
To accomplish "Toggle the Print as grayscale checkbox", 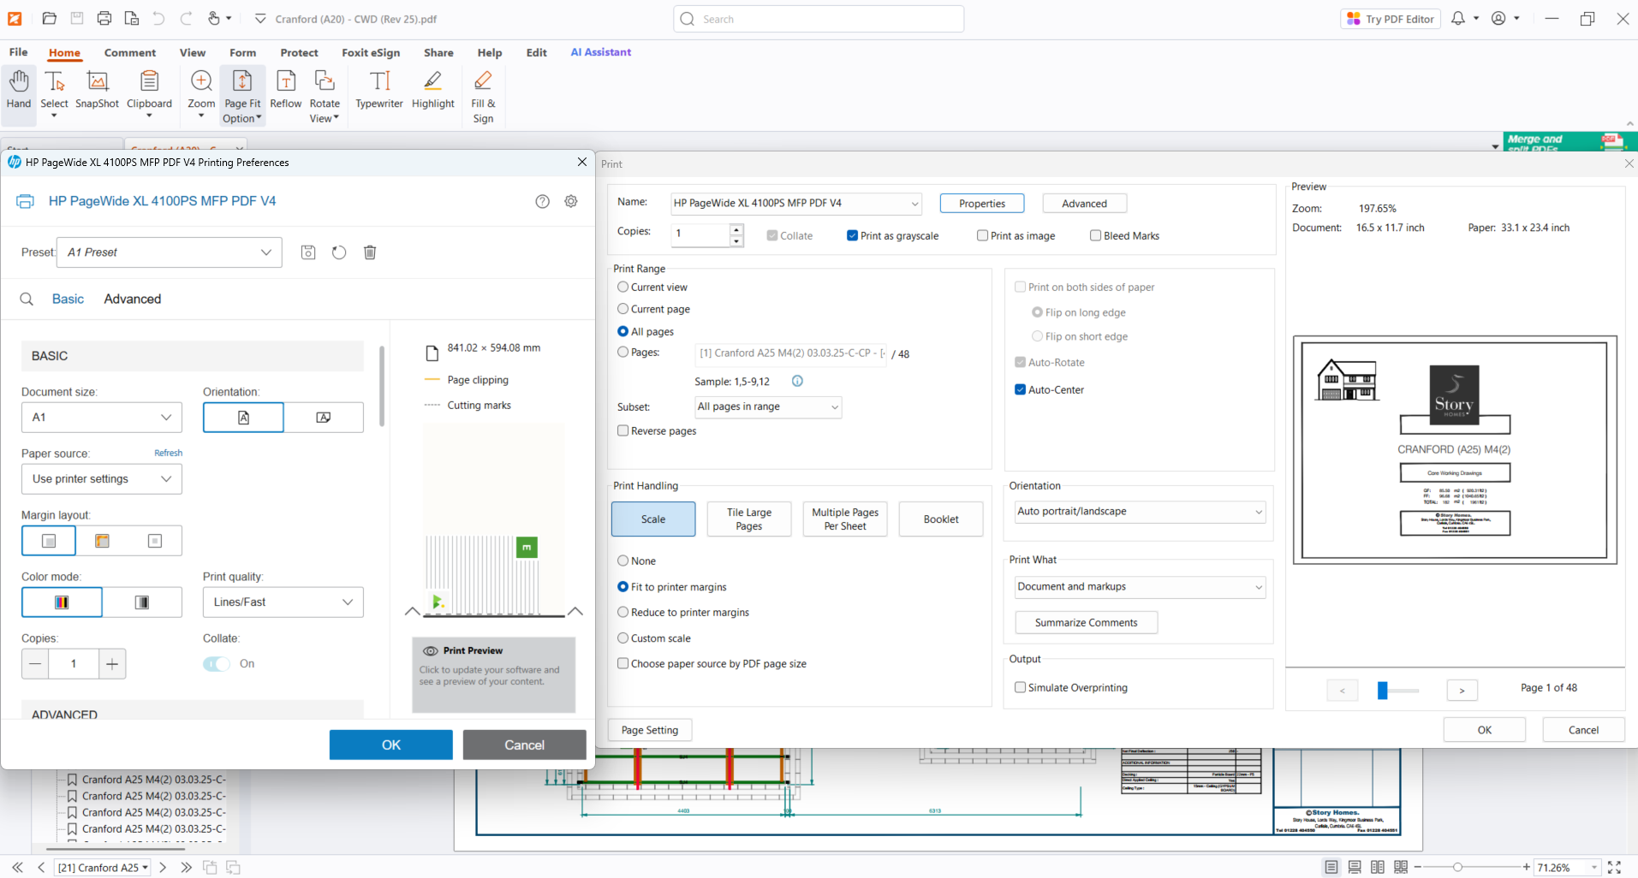I will pos(852,235).
